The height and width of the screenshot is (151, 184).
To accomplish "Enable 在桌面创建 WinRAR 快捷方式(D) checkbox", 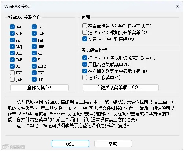I will coord(85,26).
